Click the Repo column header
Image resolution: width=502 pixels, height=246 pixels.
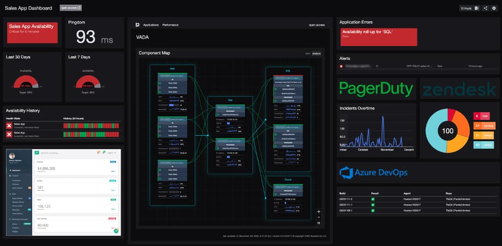pos(449,194)
